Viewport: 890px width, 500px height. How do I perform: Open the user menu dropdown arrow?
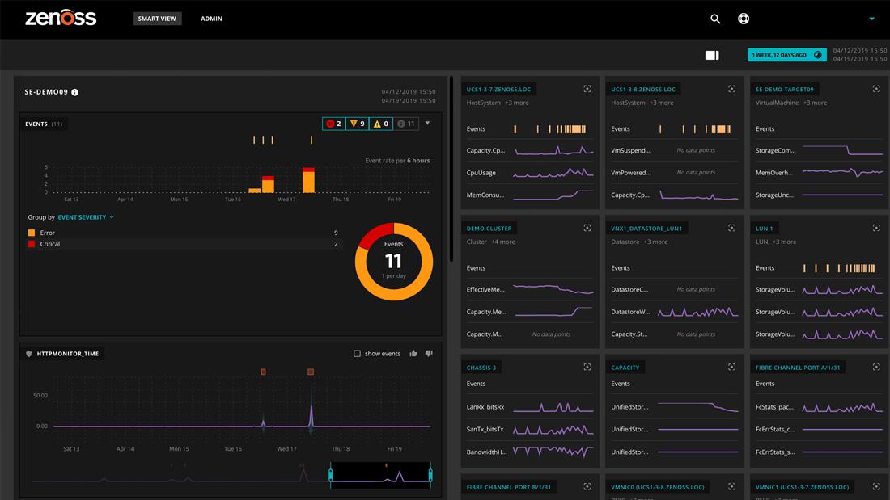click(x=871, y=19)
